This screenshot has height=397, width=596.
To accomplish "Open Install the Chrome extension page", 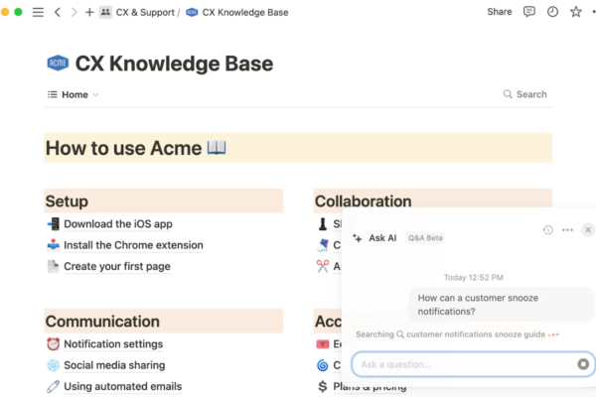I will coord(133,245).
